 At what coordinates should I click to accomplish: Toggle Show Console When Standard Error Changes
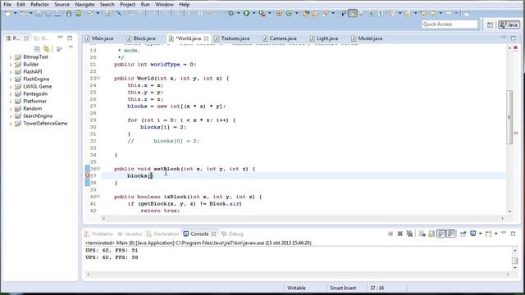coord(450,234)
